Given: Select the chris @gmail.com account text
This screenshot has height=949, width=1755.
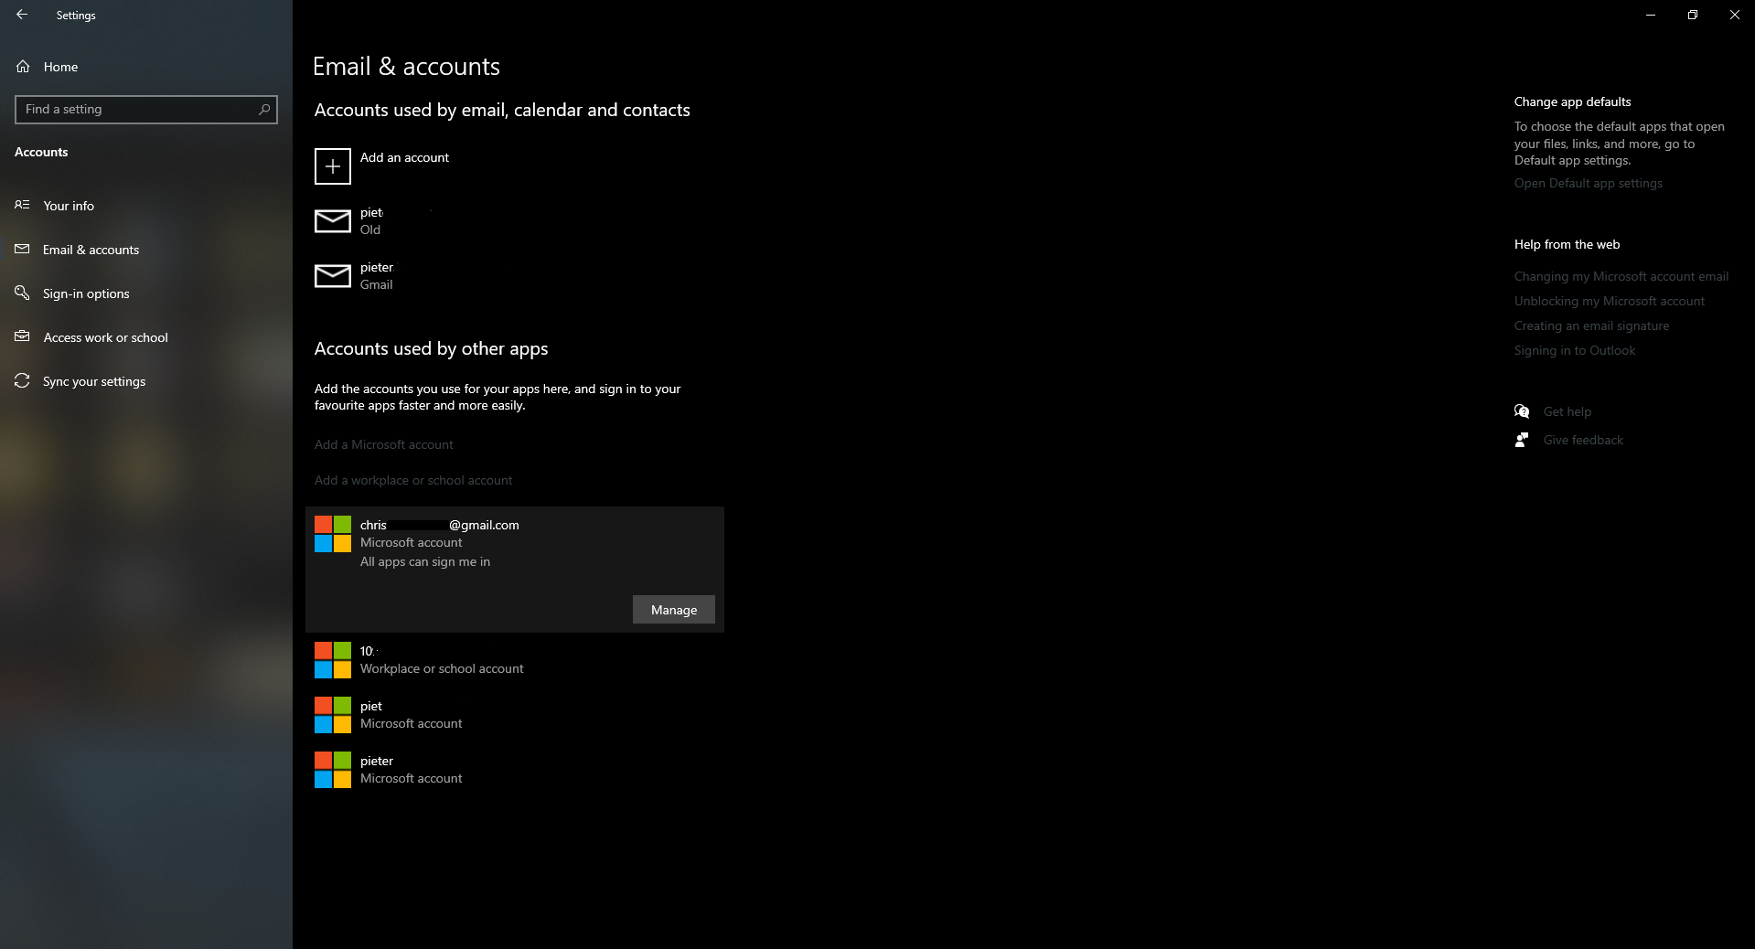Looking at the screenshot, I should [x=440, y=525].
